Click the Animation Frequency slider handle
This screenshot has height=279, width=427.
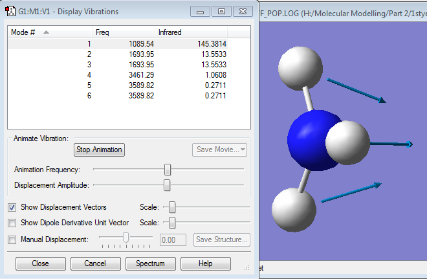coord(168,170)
